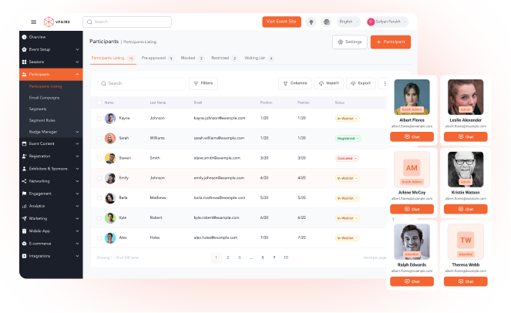
Task: Click the orange + Participant button
Action: click(x=390, y=42)
